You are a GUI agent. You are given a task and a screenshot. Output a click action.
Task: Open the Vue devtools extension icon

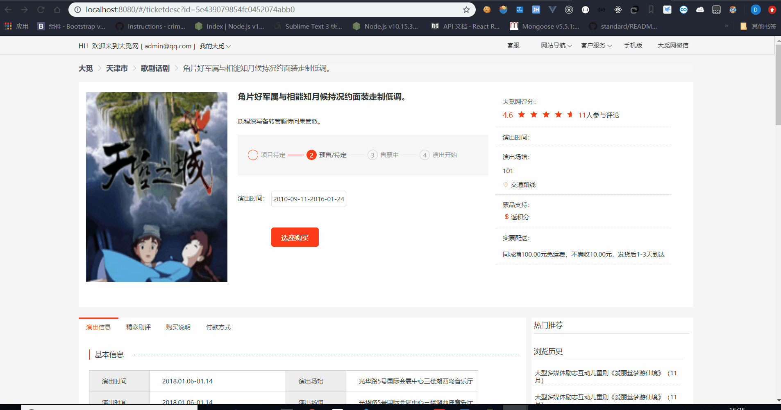(x=552, y=9)
